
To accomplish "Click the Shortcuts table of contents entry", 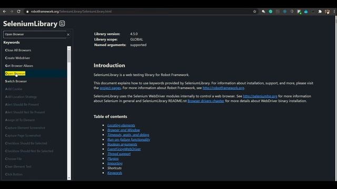I will 114,168.
